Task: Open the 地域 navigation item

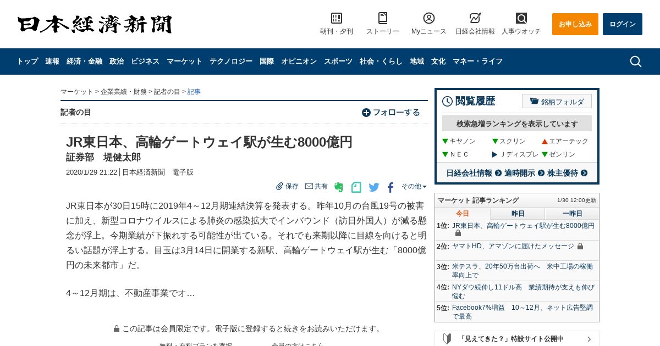Action: pos(417,62)
